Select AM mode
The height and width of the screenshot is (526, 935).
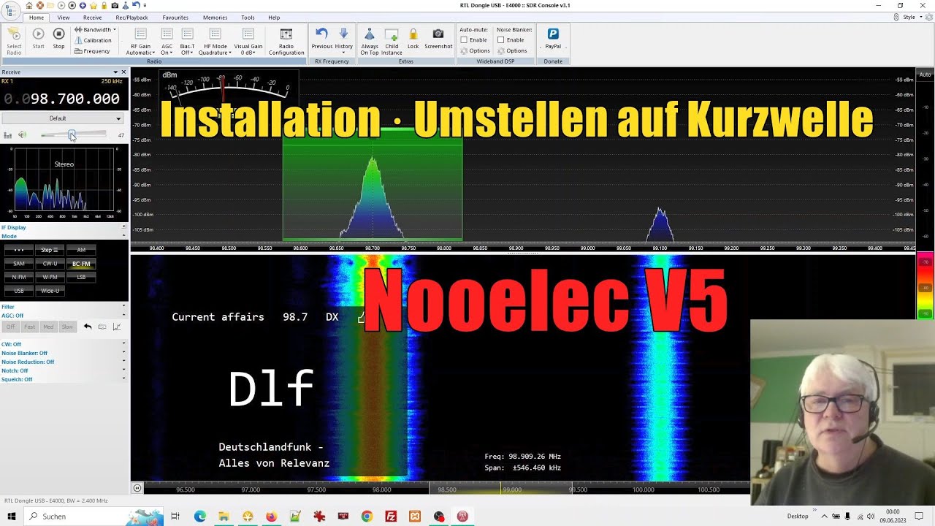pyautogui.click(x=81, y=250)
